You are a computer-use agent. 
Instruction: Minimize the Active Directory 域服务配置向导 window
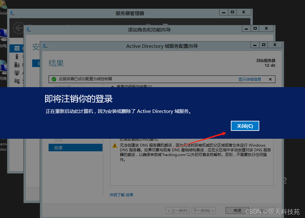[x=255, y=45]
